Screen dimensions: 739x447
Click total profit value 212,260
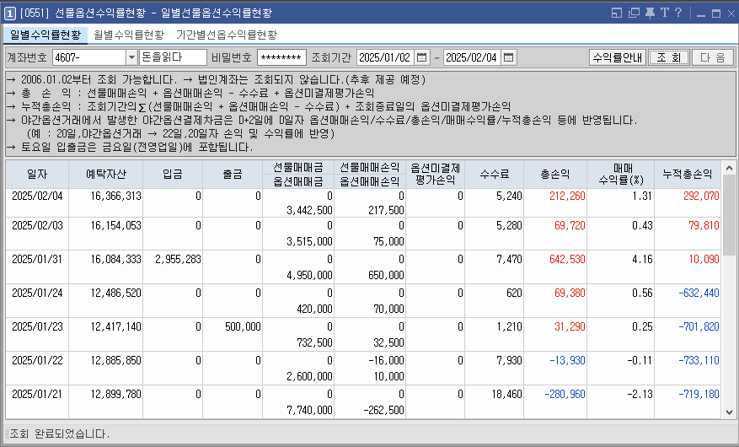[x=567, y=196]
